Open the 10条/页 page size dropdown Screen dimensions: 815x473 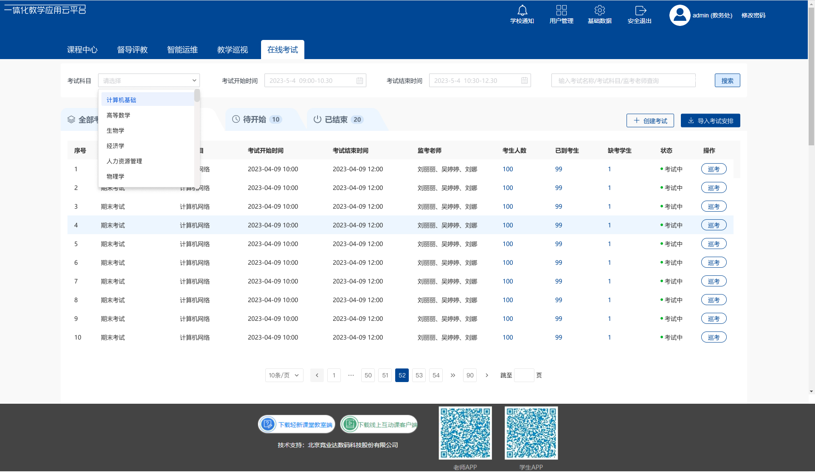click(284, 375)
